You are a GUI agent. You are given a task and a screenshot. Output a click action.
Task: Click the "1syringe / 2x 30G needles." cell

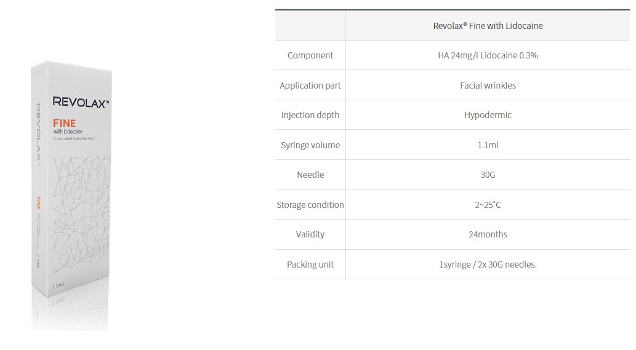(488, 264)
